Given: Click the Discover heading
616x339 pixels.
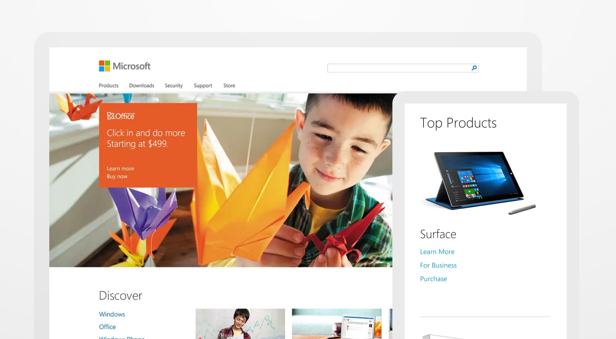Looking at the screenshot, I should (120, 295).
